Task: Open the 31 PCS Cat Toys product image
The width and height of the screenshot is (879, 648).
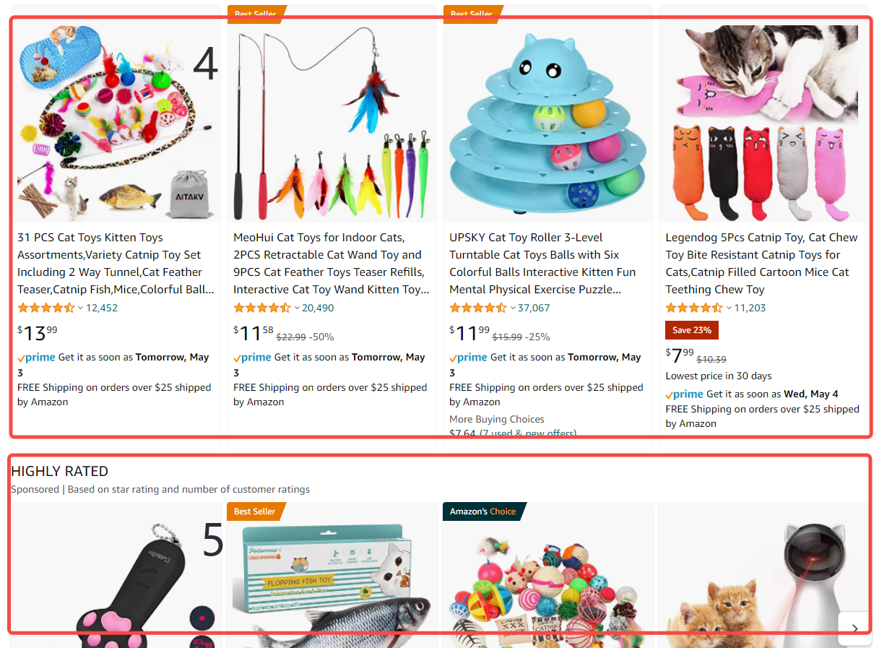Action: coord(116,121)
